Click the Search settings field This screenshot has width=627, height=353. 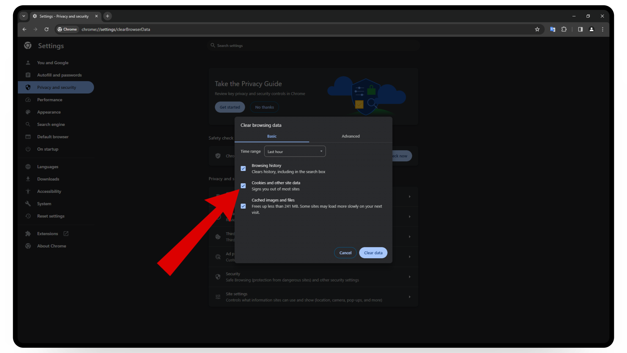point(313,46)
